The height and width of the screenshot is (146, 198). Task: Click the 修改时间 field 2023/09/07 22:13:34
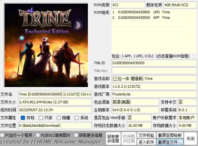coord(55,110)
